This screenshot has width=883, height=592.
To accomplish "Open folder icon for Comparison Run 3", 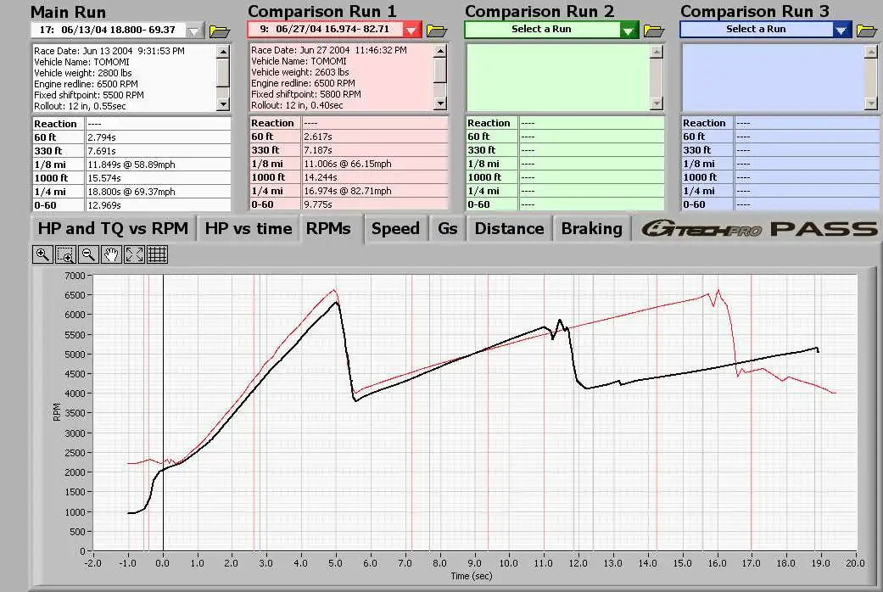I will click(867, 31).
